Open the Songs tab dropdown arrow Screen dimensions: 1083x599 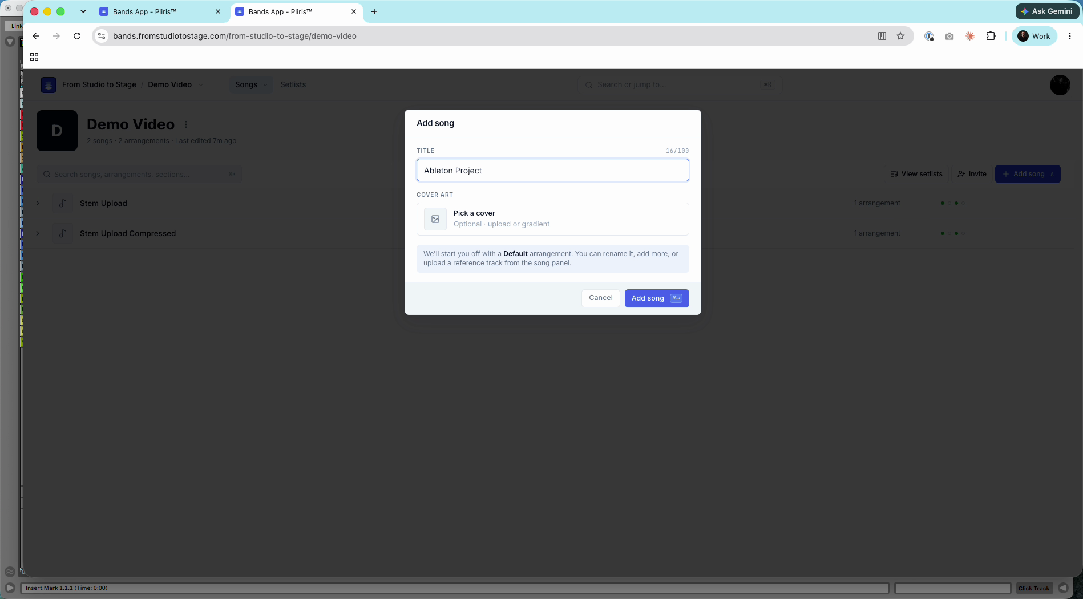coord(265,85)
